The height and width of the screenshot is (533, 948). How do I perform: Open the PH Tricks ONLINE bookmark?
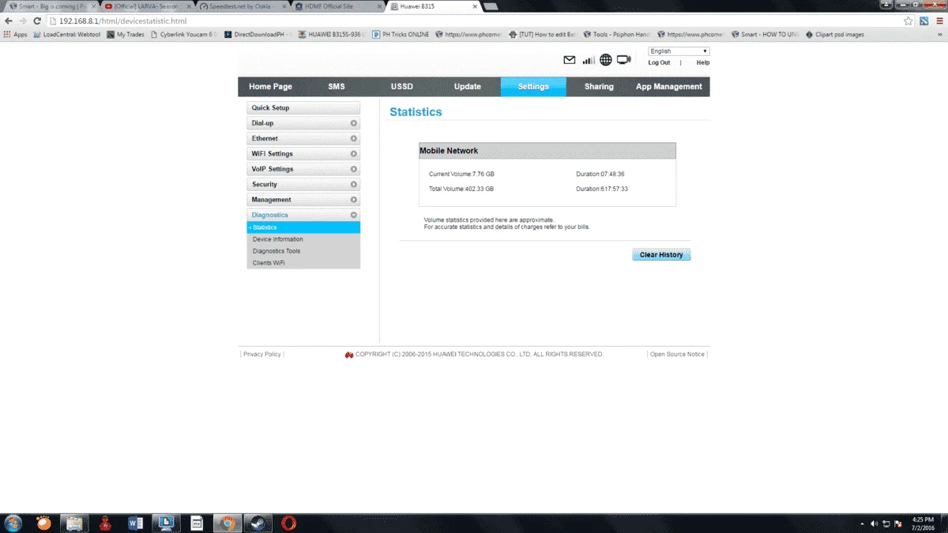(401, 35)
